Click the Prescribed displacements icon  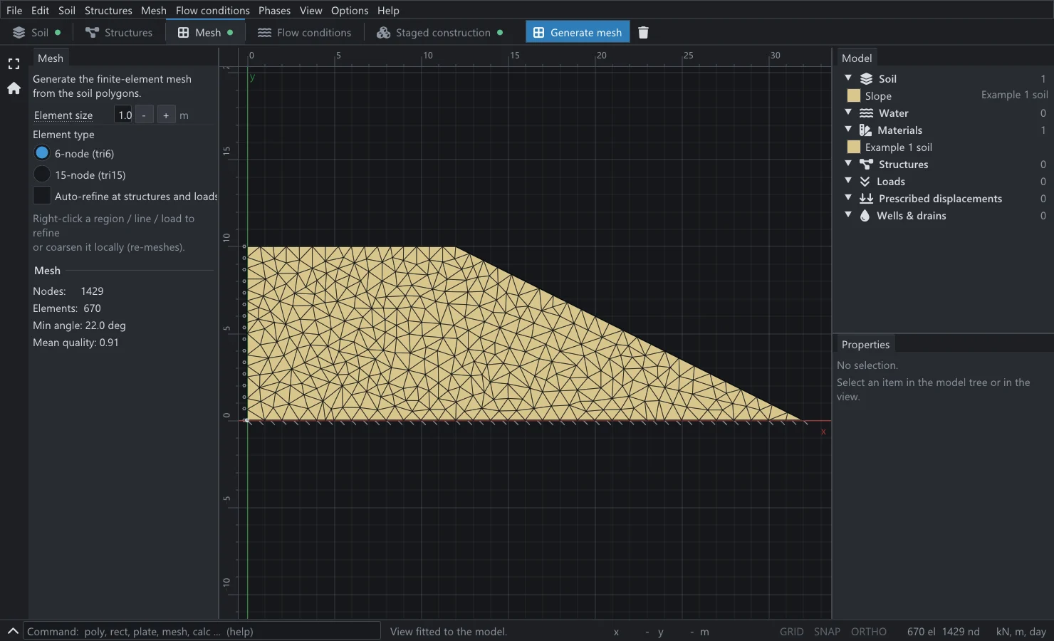pyautogui.click(x=866, y=199)
